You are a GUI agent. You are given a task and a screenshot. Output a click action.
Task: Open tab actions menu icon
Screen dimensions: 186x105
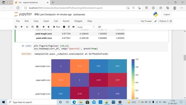tap(4, 2)
